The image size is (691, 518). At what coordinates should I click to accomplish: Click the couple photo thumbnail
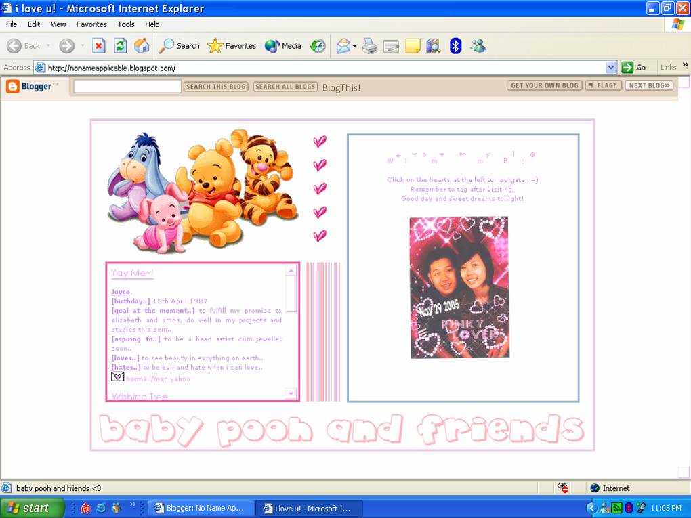pyautogui.click(x=459, y=287)
